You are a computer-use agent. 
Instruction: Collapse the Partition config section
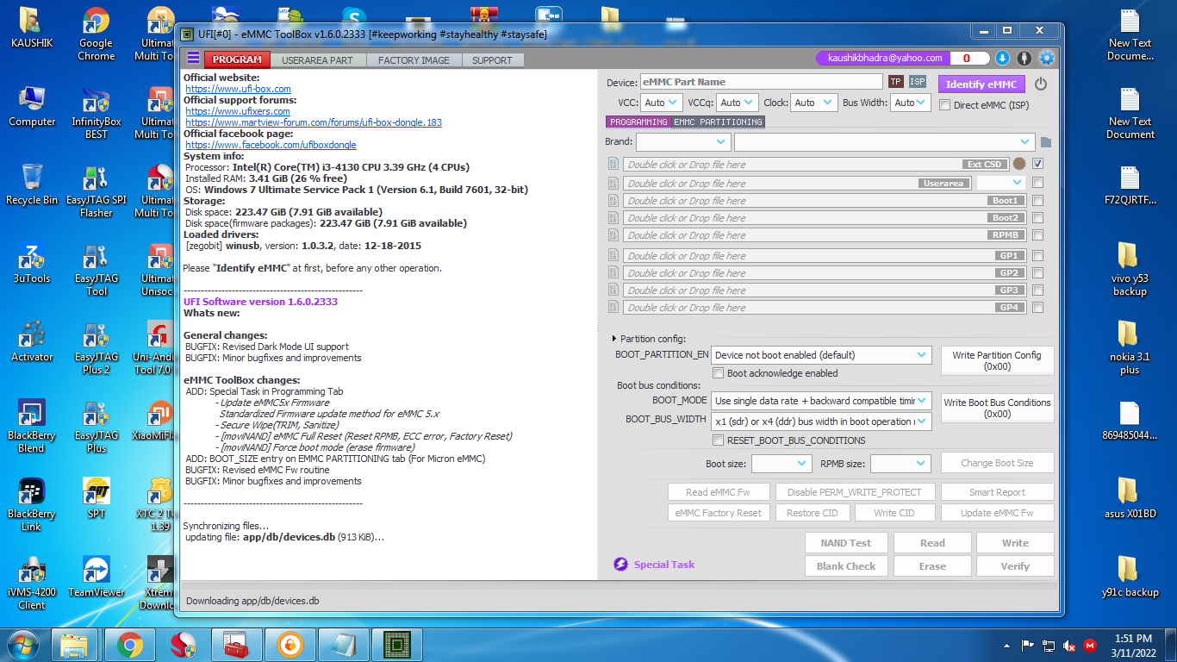[x=614, y=339]
